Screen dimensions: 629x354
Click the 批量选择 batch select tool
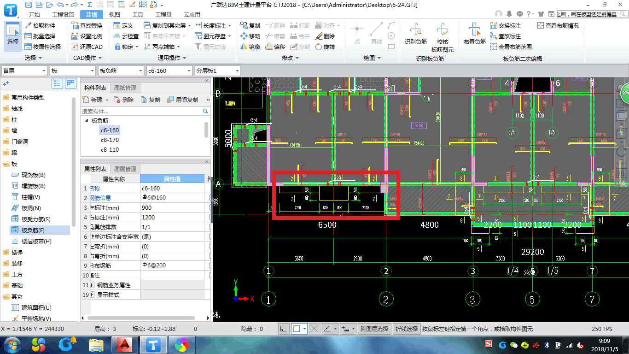[40, 36]
